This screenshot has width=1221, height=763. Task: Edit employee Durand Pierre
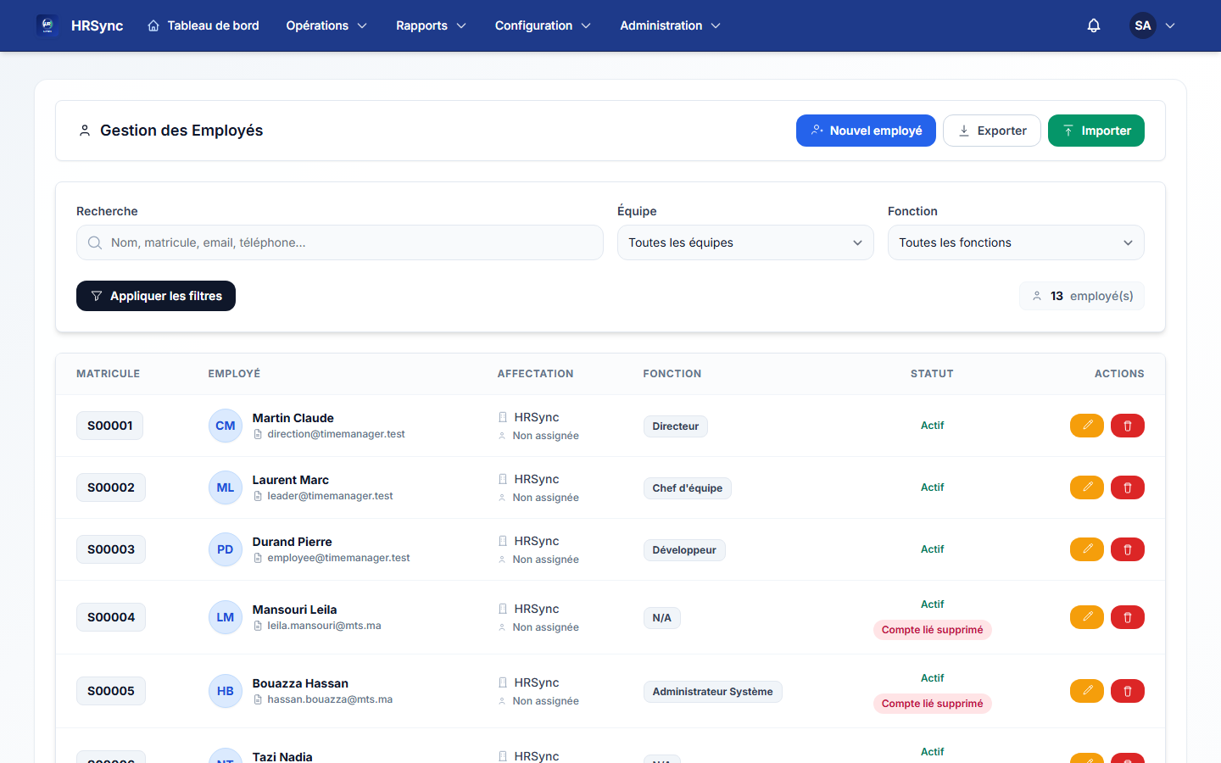point(1087,549)
